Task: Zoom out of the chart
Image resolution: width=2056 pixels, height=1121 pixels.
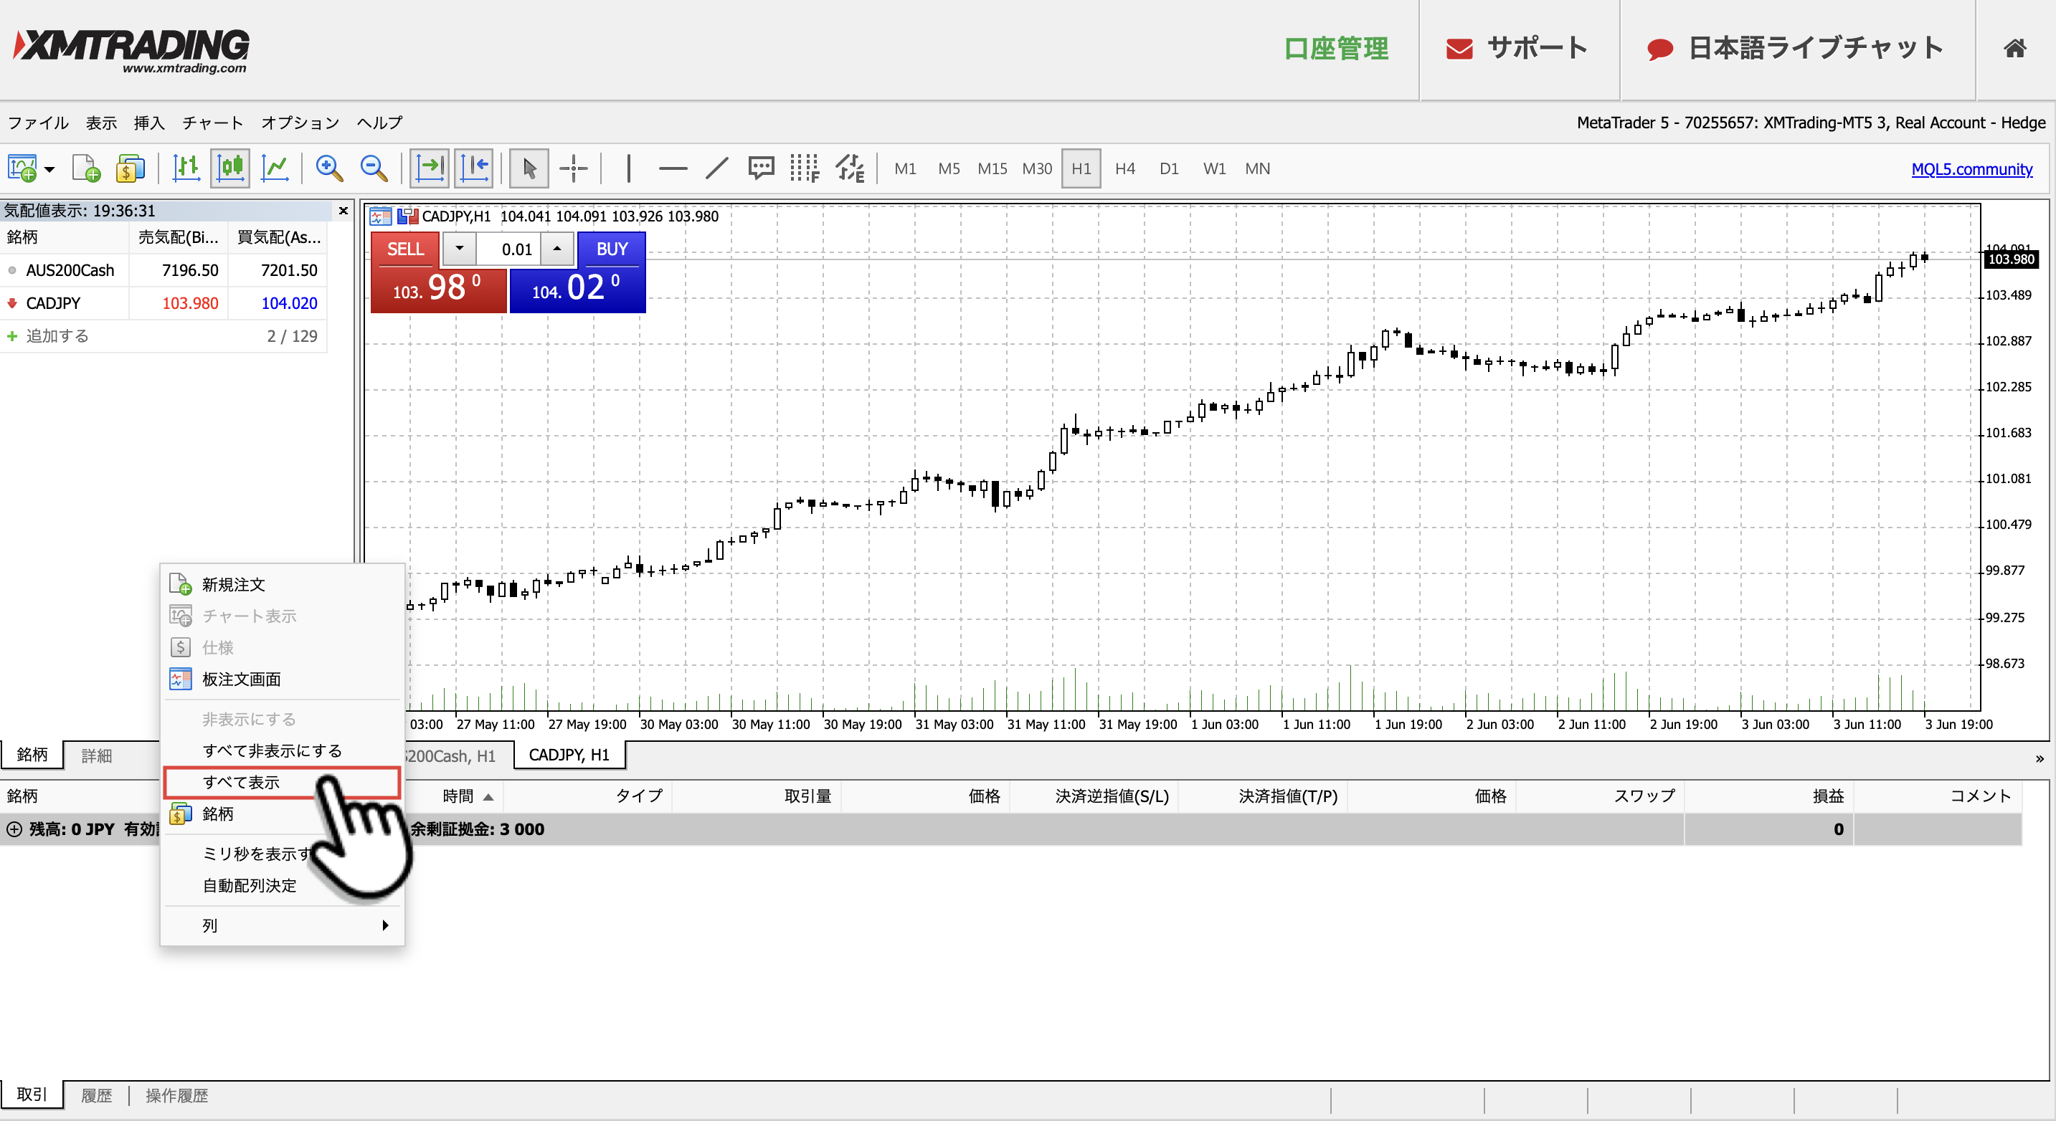Action: pos(374,168)
